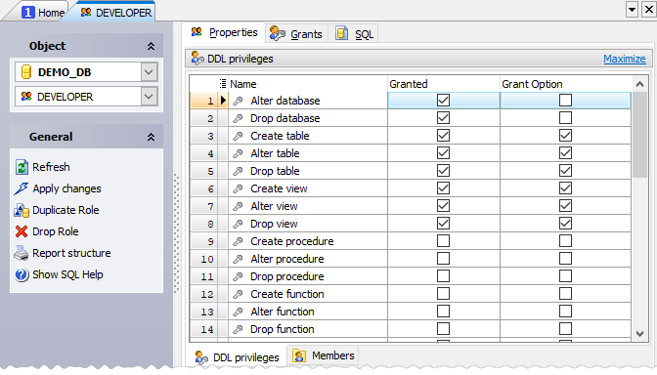Open the Properties tab
The width and height of the screenshot is (657, 375).
pyautogui.click(x=224, y=32)
